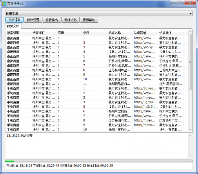Click 条目 10 cell in 桌面百度 rows
198x174 pixels.
tap(85, 79)
